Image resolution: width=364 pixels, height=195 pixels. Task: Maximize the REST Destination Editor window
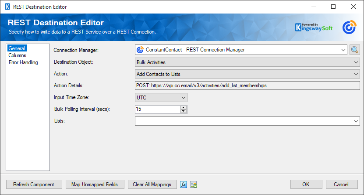[x=333, y=7]
